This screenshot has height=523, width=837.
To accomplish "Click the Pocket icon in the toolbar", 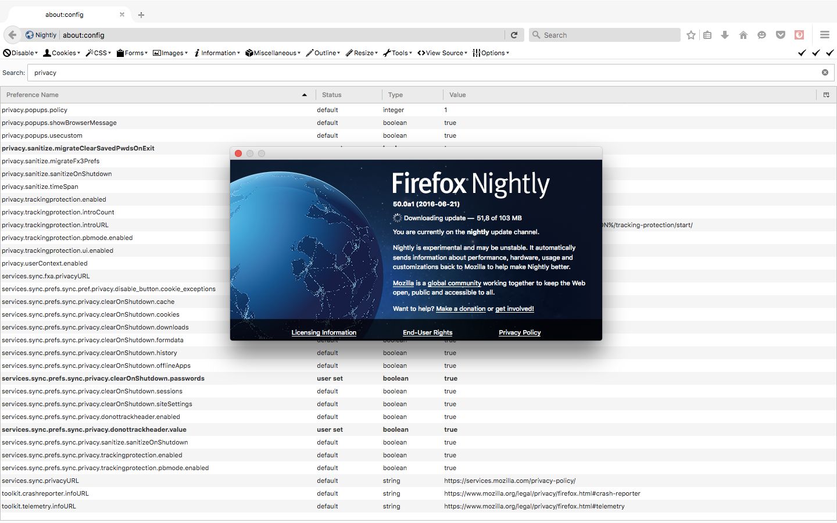I will (781, 35).
